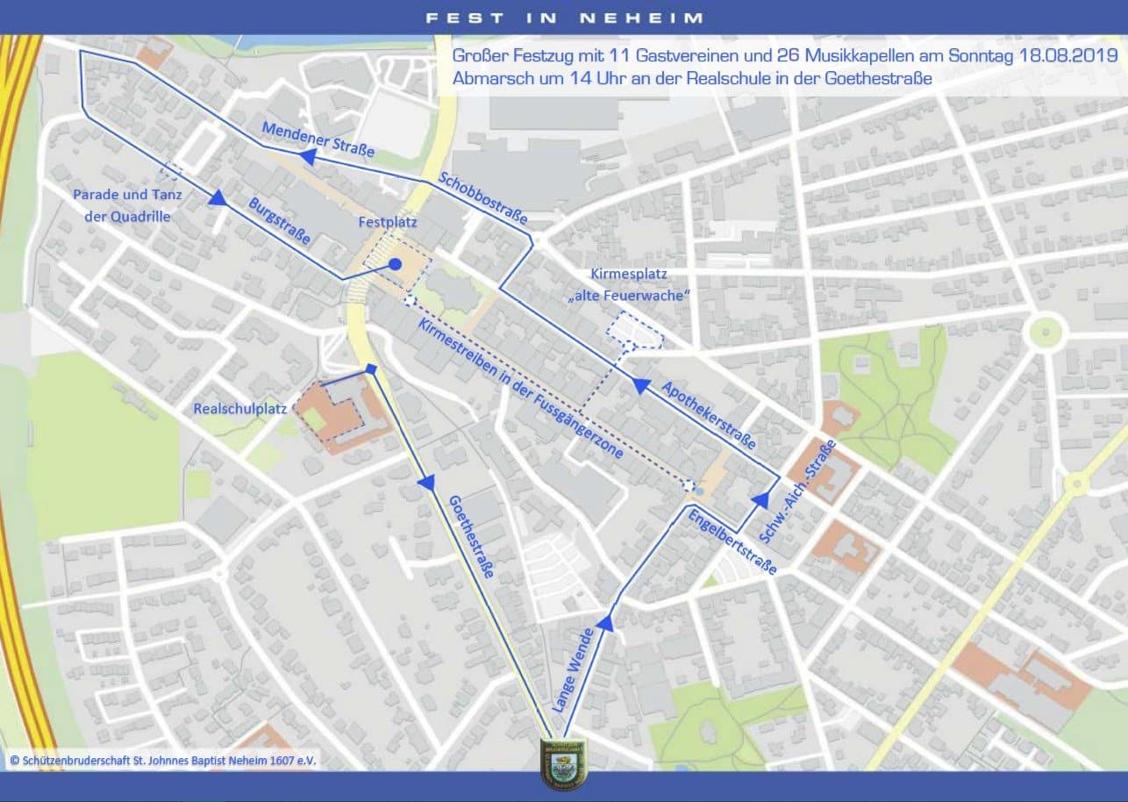
Task: Click the route arrow on Lange Wende
Action: click(x=605, y=623)
